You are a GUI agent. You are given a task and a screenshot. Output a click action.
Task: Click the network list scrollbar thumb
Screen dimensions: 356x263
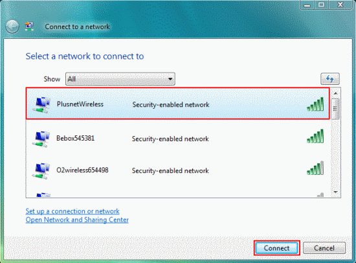[335, 109]
